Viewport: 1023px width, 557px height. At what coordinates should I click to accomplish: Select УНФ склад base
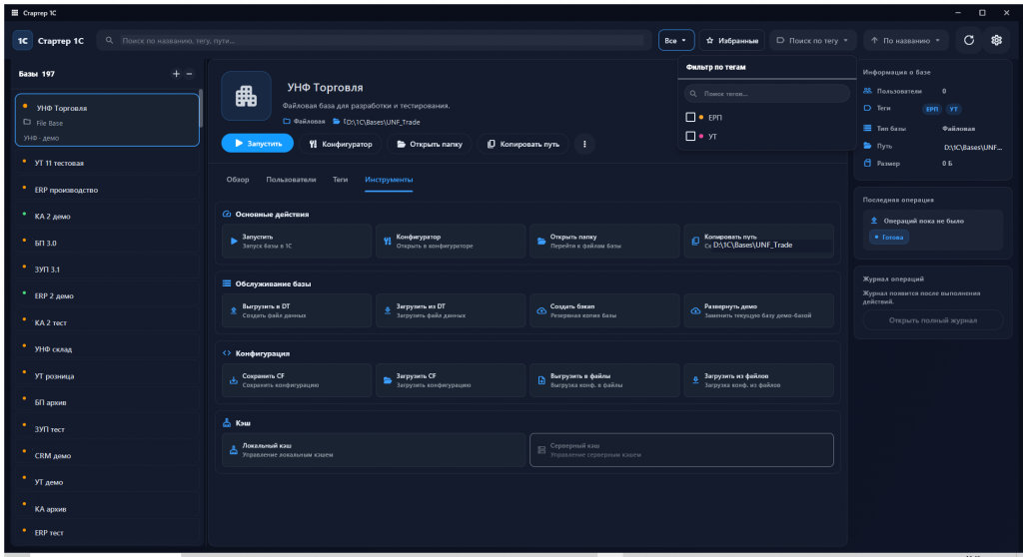108,349
